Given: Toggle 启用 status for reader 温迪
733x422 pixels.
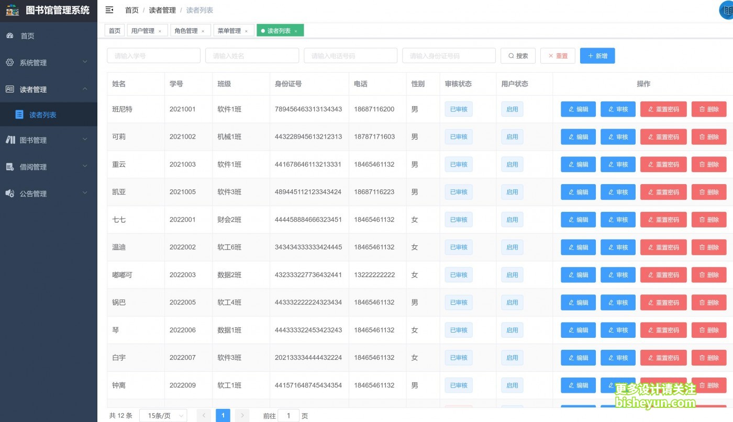Looking at the screenshot, I should [512, 247].
